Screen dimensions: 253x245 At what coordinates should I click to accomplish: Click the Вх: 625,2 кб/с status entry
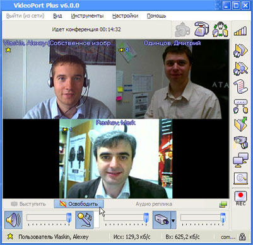(182, 237)
